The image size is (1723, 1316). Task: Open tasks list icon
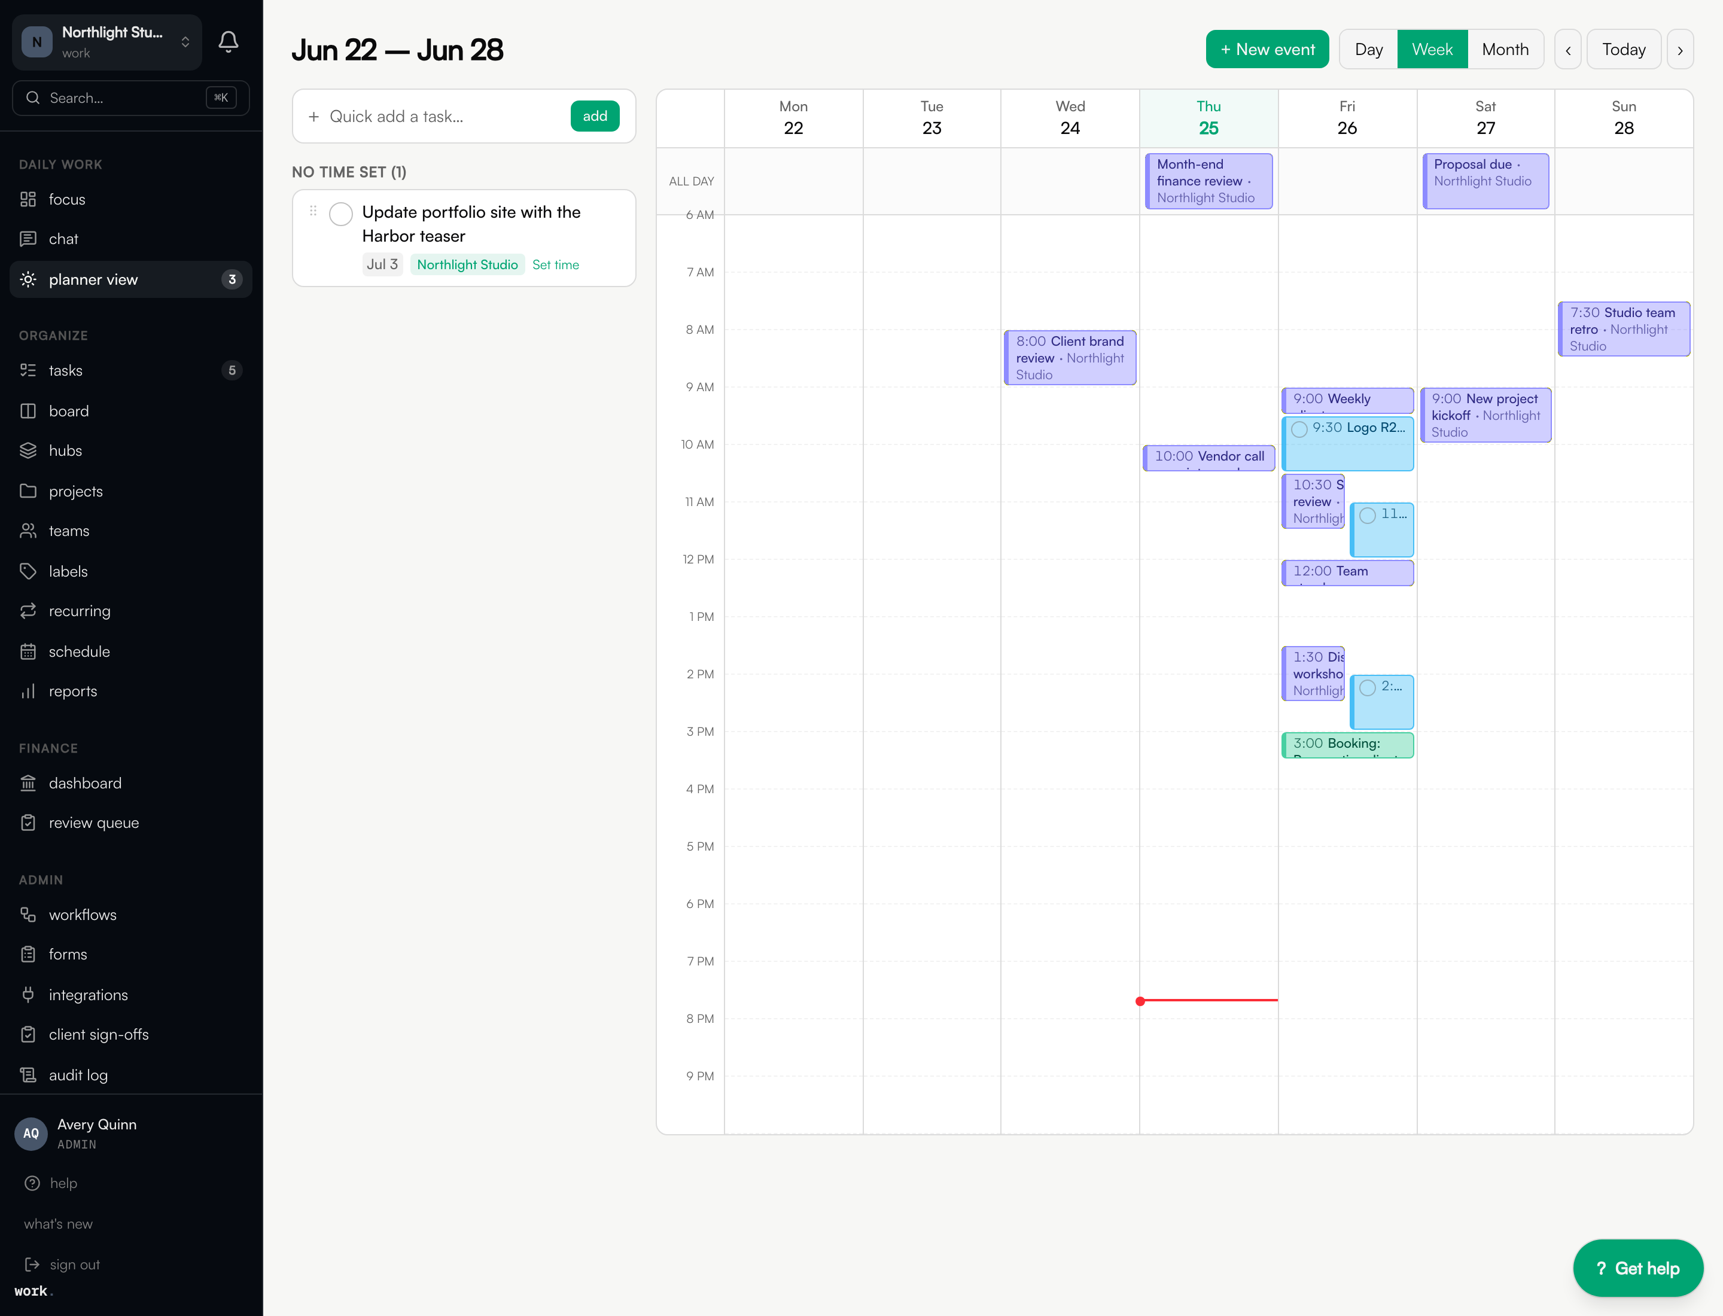[x=28, y=370]
